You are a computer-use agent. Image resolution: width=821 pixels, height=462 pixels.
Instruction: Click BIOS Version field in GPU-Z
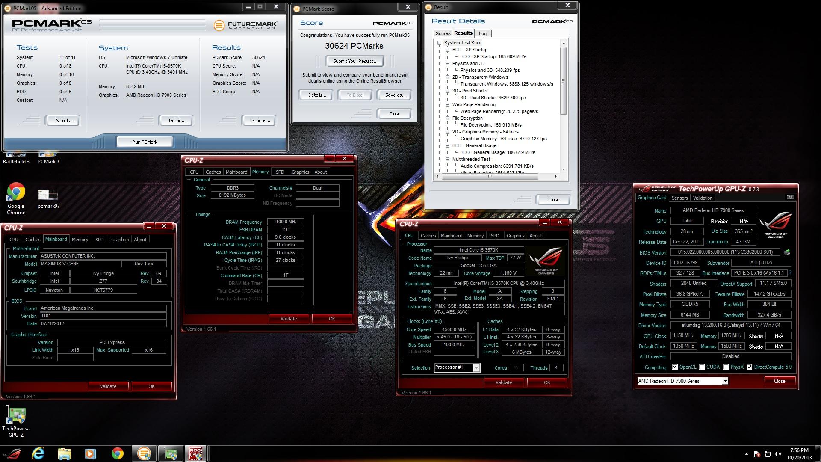(725, 252)
